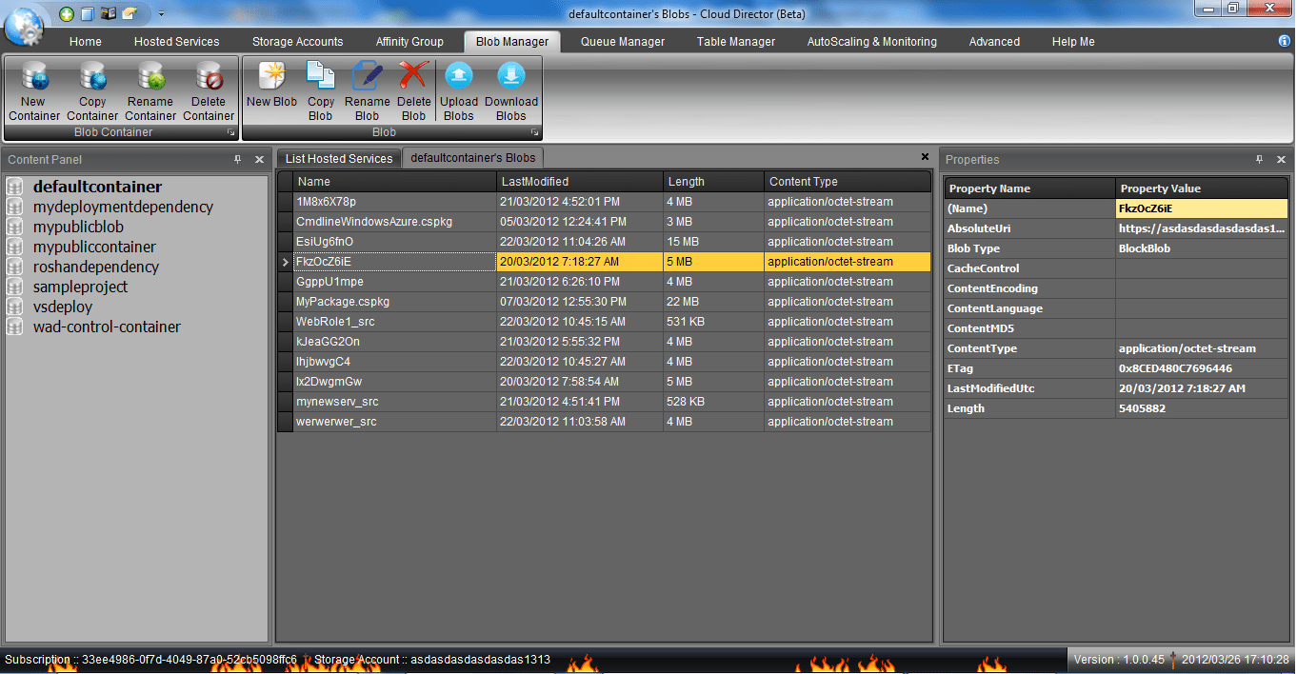Click the Upload Blobs icon

458,76
